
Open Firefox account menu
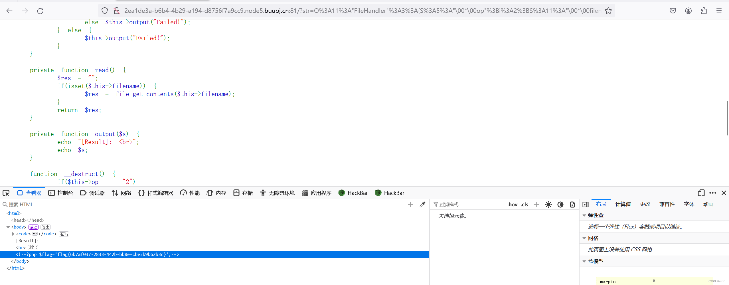pos(688,11)
